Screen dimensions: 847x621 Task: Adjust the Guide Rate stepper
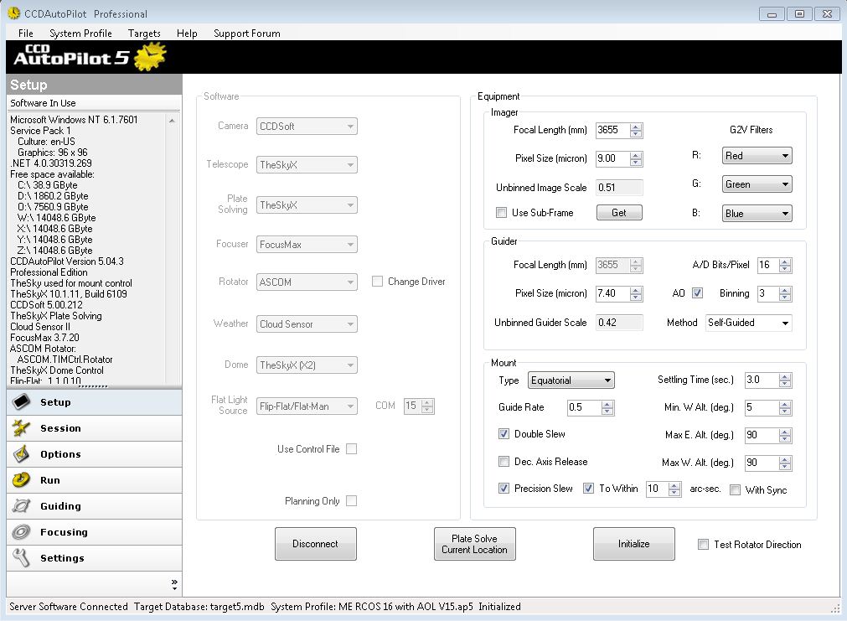(607, 407)
